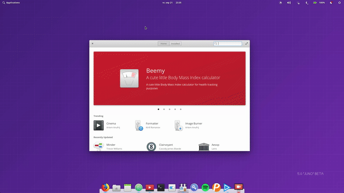344x193 pixels.
Task: Select the fifth carousel dot
Action: pos(181,109)
